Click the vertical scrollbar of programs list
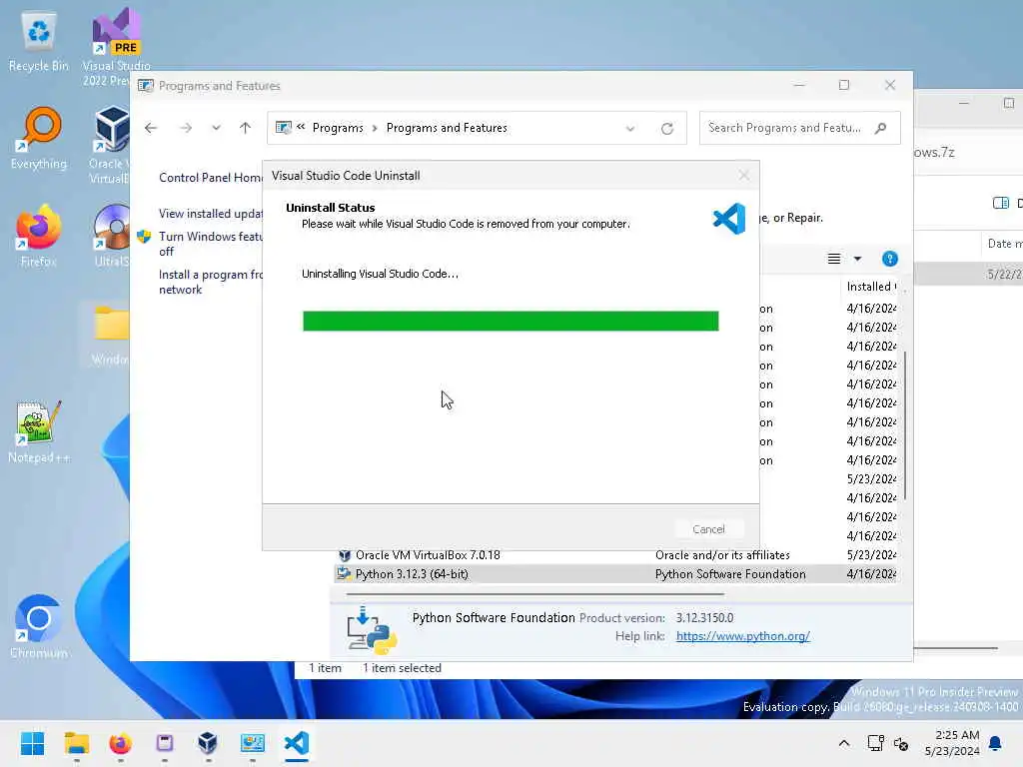This screenshot has width=1023, height=767. 905,427
